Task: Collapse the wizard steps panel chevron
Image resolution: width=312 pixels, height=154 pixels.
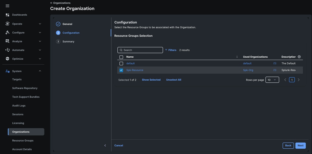Action: (x=105, y=145)
